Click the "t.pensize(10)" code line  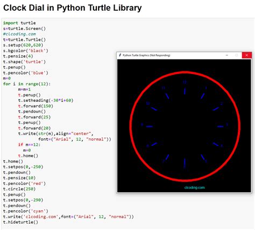[x=19, y=178]
